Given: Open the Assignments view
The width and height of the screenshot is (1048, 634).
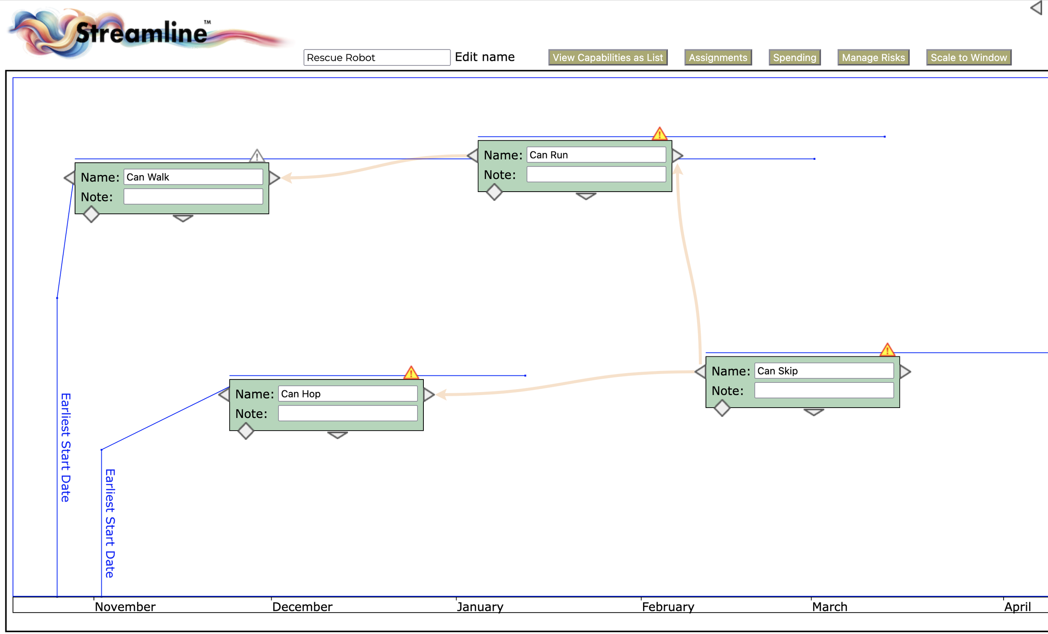Looking at the screenshot, I should [x=718, y=57].
